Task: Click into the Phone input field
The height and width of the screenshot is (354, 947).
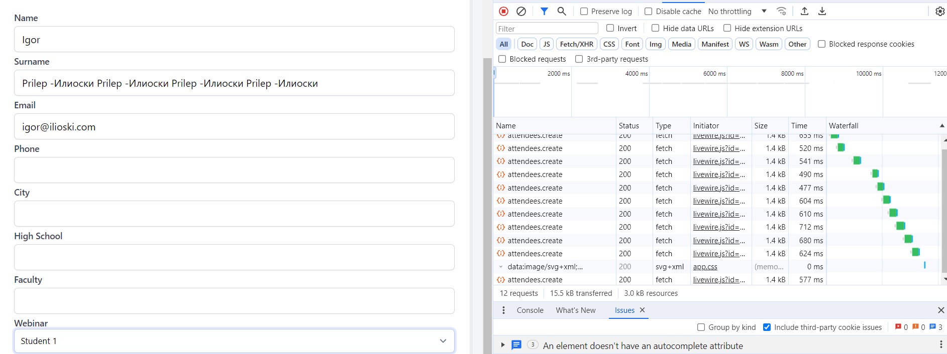Action: (234, 170)
